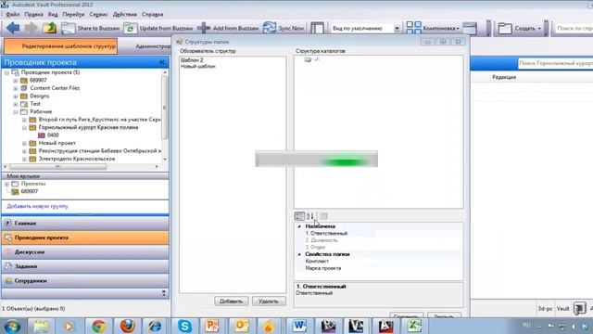The image size is (593, 334).
Task: Expand the 689907 folder node
Action: 16,81
